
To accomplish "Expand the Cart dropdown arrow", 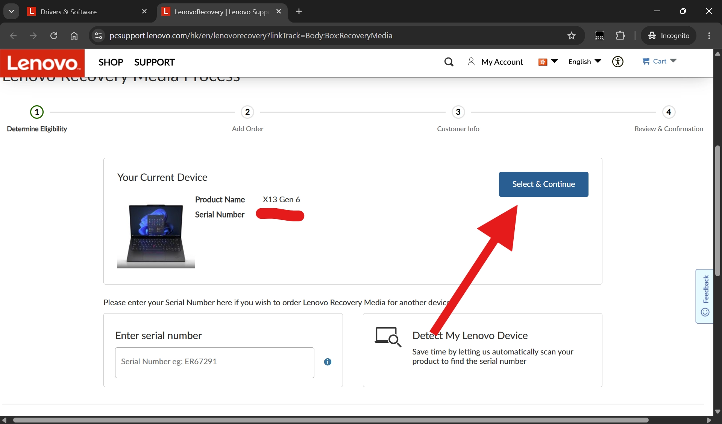I will coord(673,61).
